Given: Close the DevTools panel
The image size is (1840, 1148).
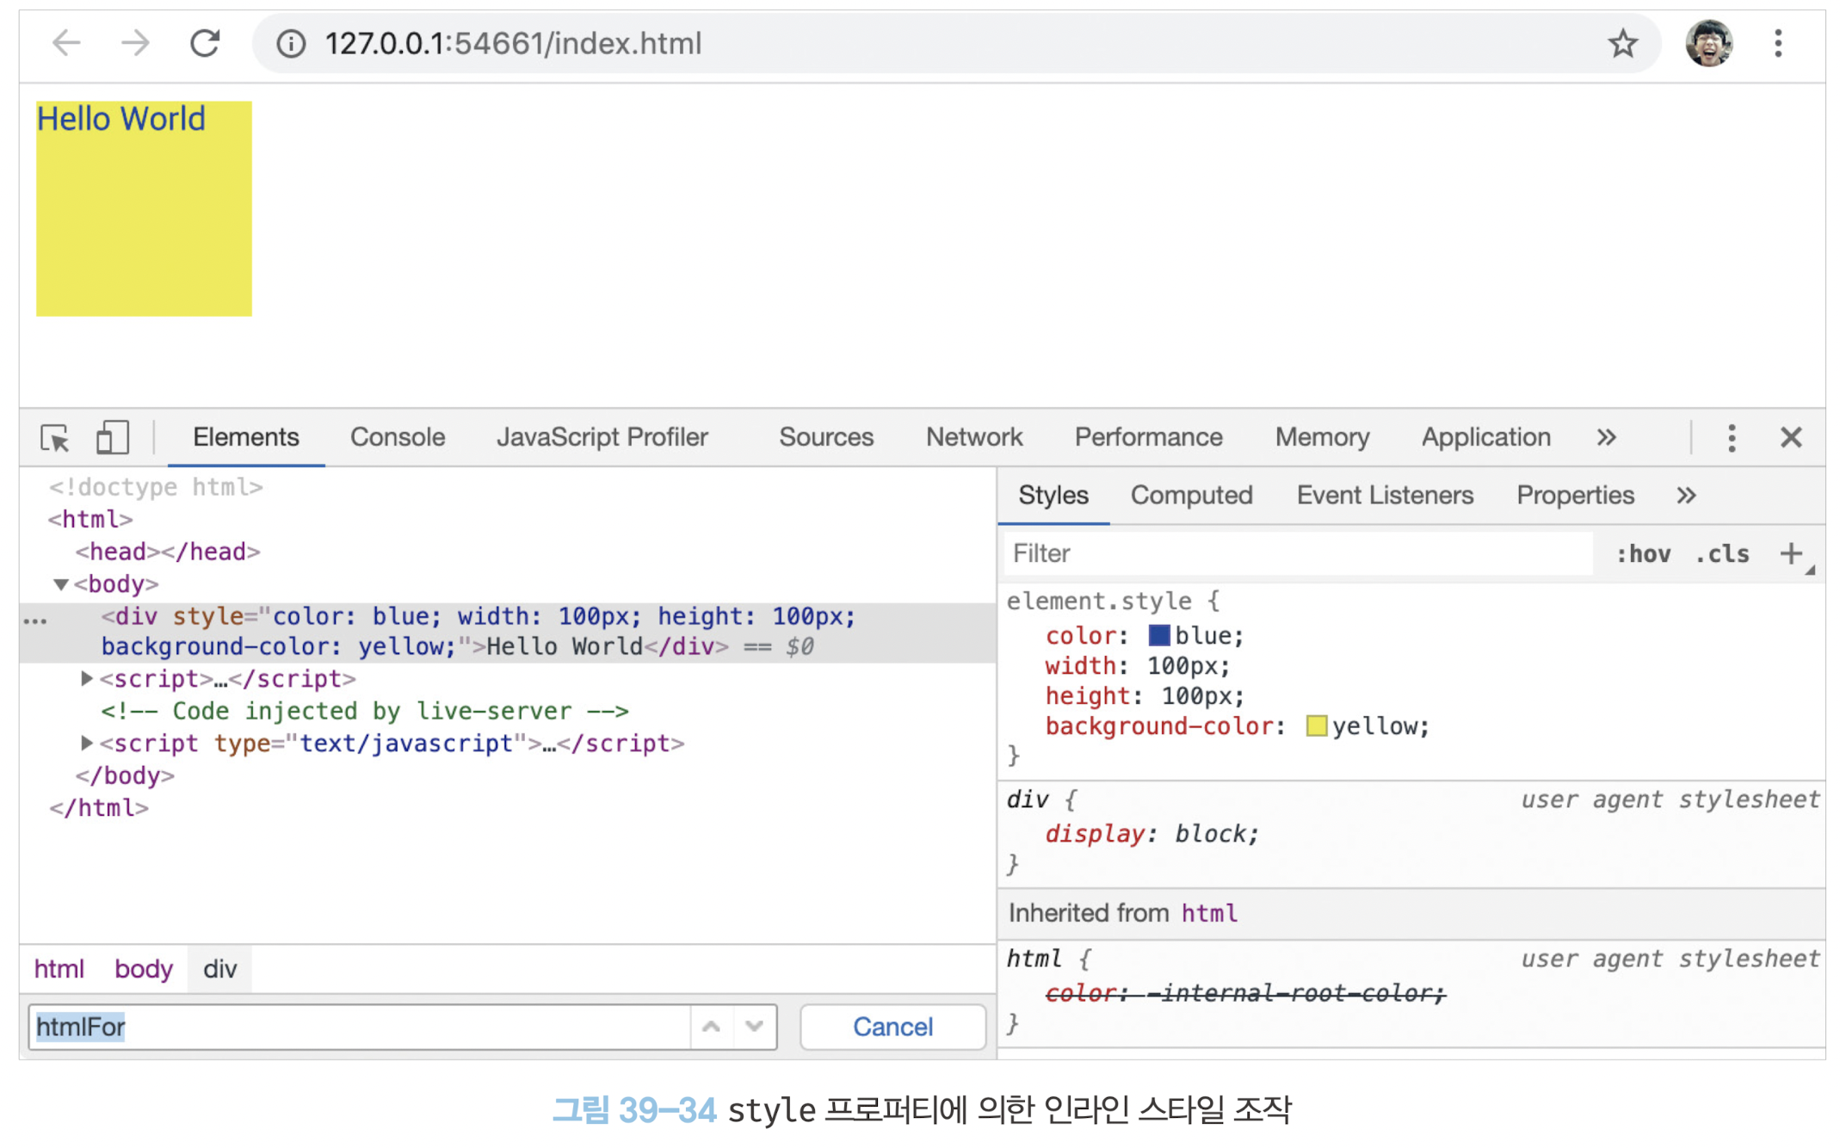Looking at the screenshot, I should coord(1791,438).
